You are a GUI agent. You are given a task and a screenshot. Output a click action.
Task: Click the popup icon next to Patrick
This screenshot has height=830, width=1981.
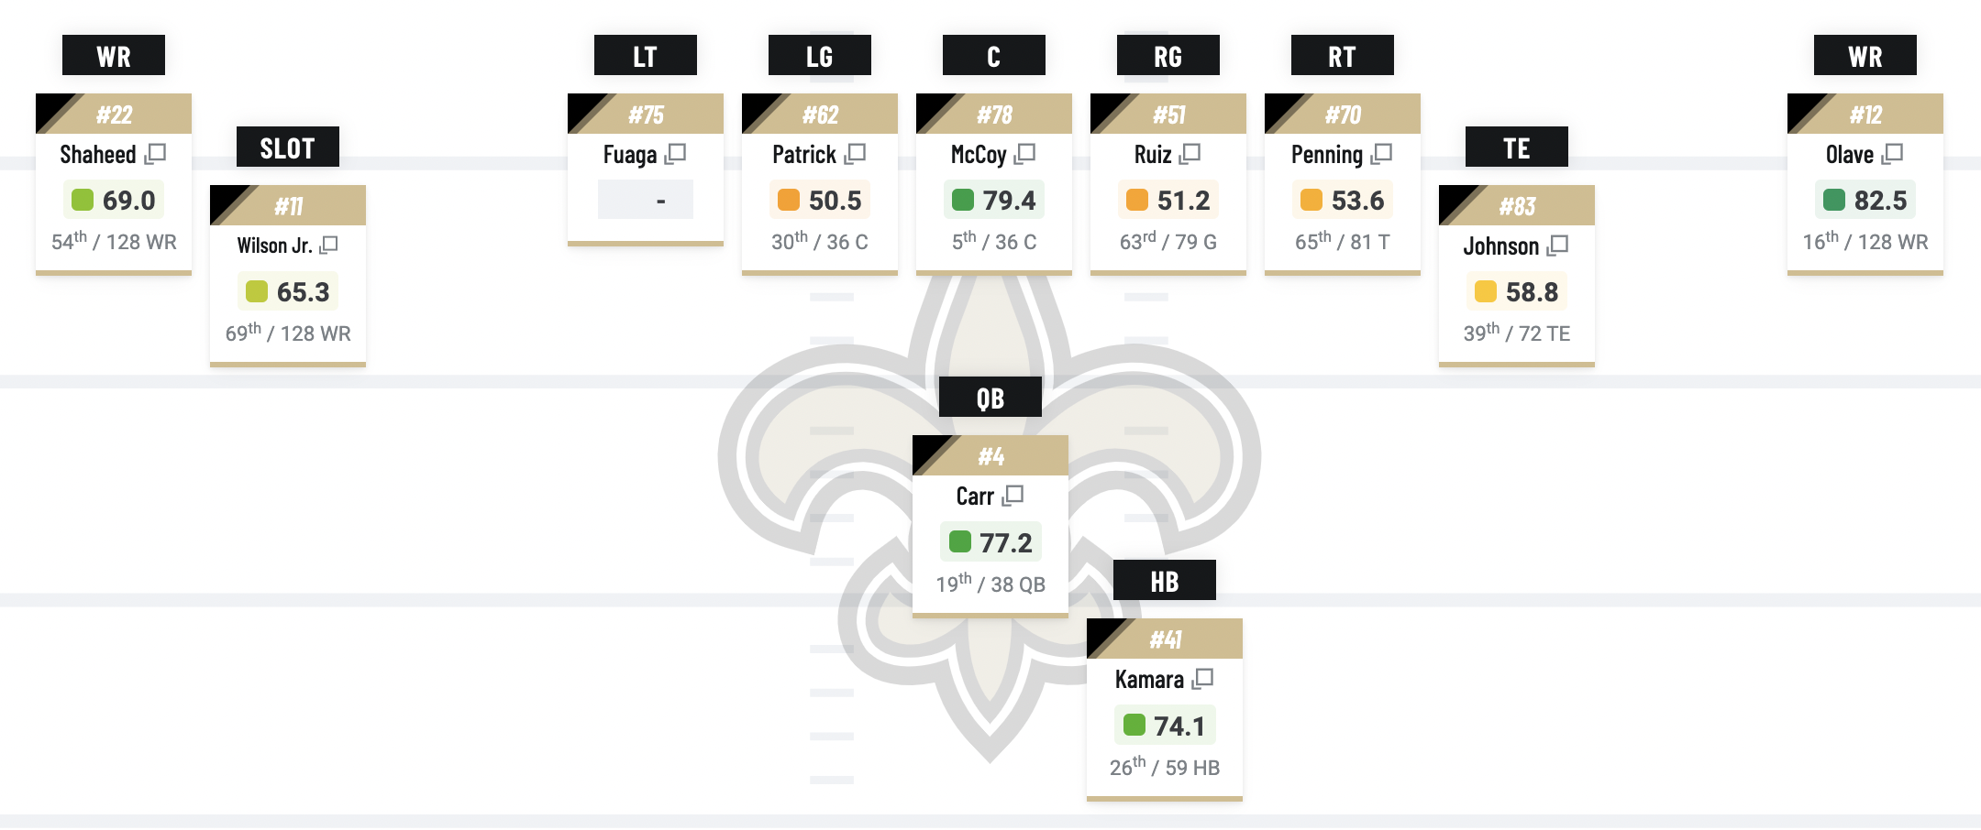[x=855, y=154]
